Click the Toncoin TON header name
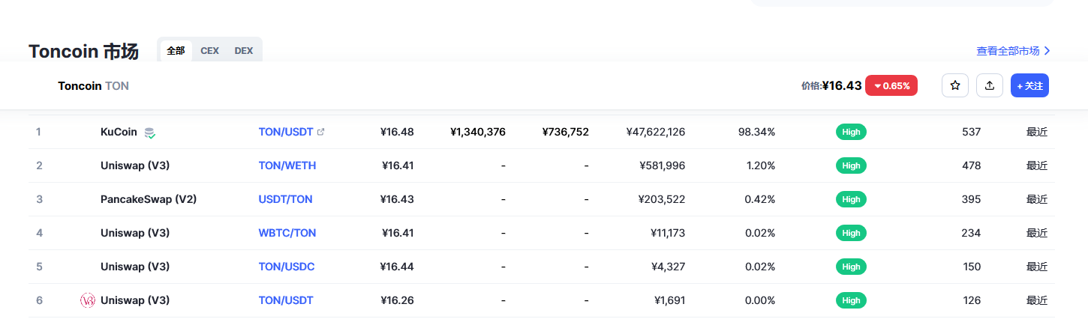Viewport: 1088px width, 322px height. coord(93,86)
